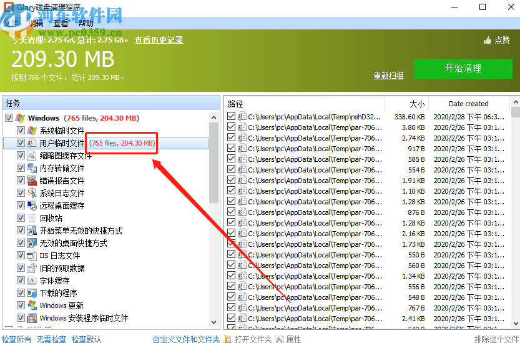Click file icon of 917 B entry

point(242,149)
